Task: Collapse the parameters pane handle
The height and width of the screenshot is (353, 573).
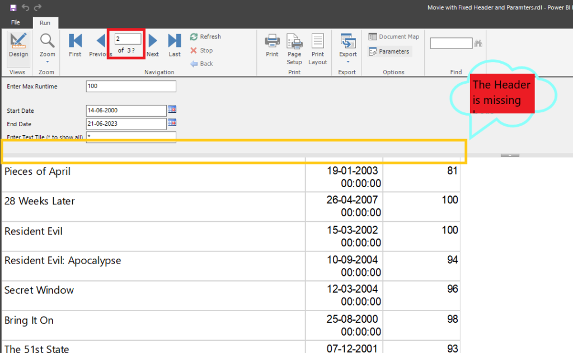Action: [510, 155]
